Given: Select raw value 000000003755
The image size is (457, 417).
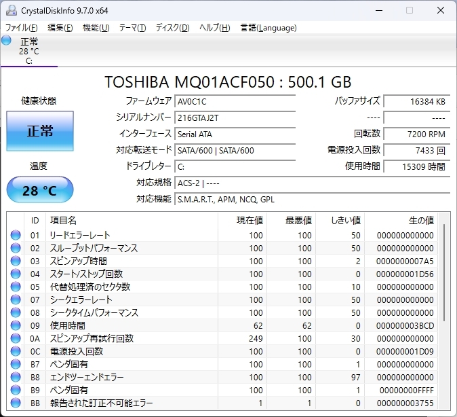Looking at the screenshot, I should [x=405, y=403].
